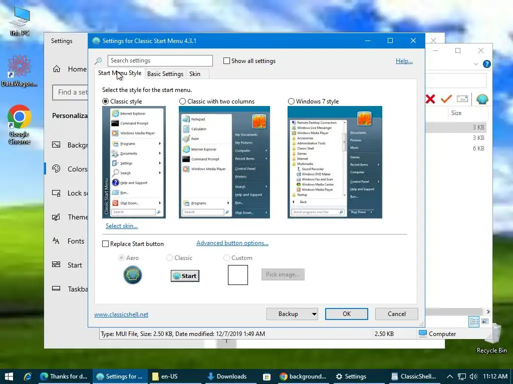Click the Windows 7 style preview thumbnail

click(335, 162)
